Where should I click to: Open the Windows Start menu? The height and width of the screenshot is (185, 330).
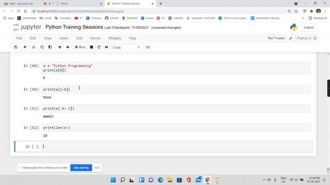click(113, 180)
